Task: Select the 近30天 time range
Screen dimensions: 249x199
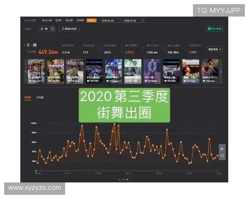Action: tap(69, 20)
